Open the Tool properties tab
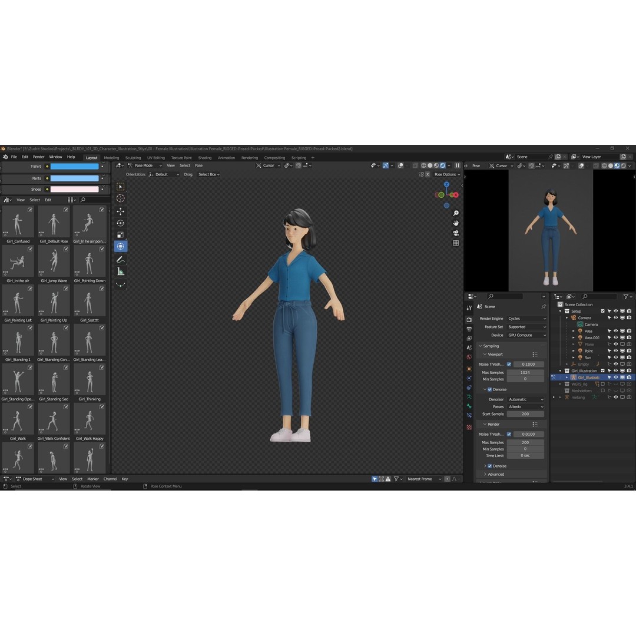Image resolution: width=636 pixels, height=636 pixels. point(469,308)
